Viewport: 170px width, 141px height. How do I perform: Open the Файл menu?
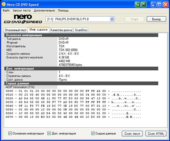6,11
